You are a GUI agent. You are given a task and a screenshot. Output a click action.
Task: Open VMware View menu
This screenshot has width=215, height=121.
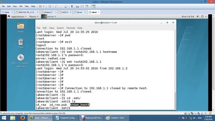pos(15,6)
